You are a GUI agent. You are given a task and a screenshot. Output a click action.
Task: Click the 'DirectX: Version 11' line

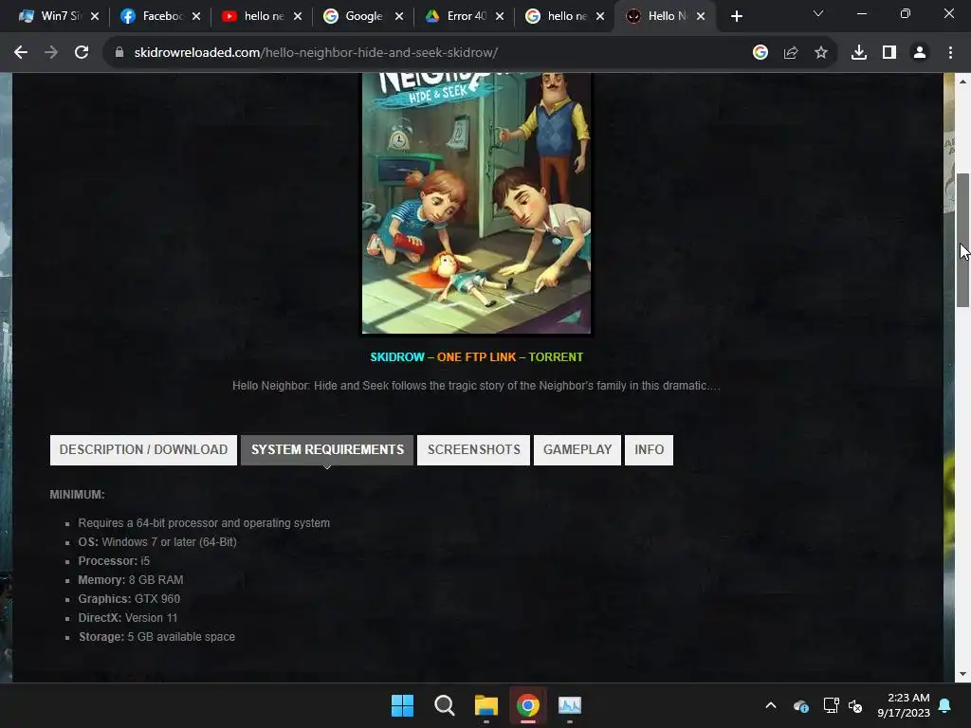[128, 618]
